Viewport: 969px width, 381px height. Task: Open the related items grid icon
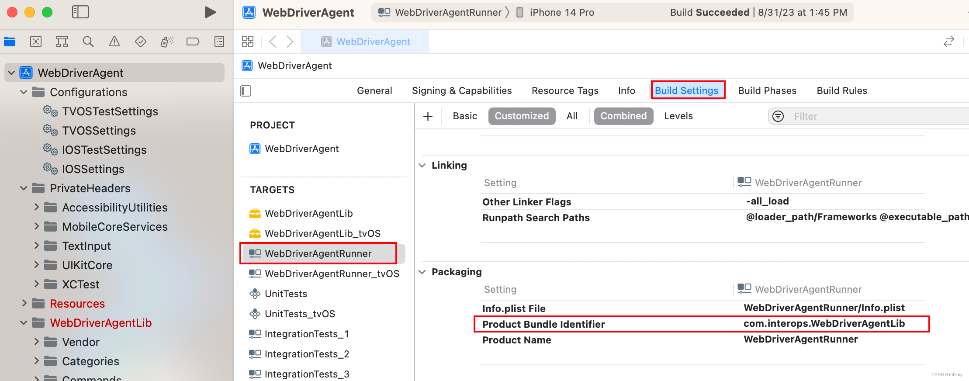248,42
